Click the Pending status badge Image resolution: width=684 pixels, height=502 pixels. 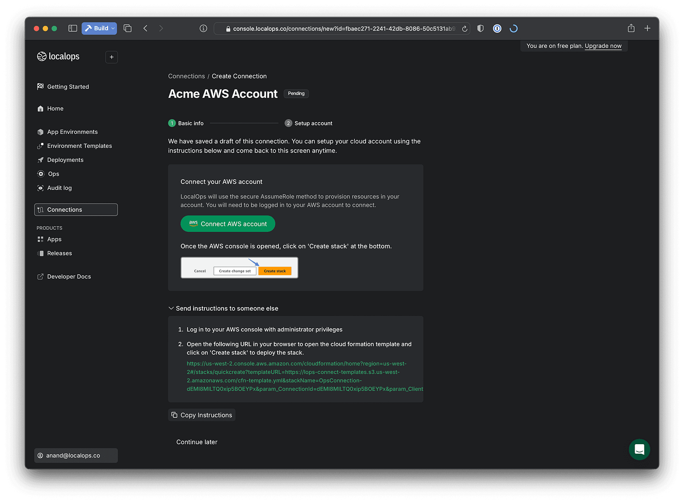pyautogui.click(x=296, y=93)
